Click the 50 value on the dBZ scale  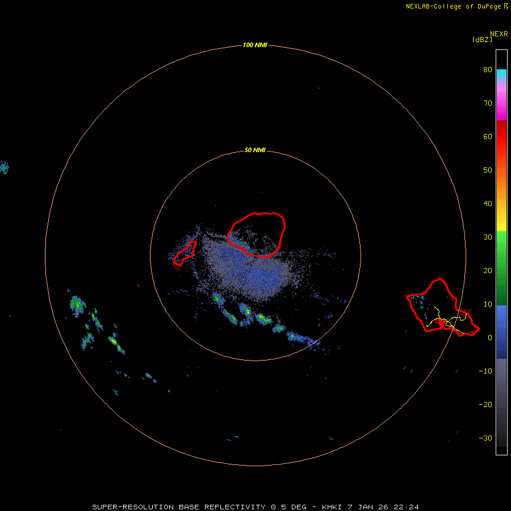[x=488, y=170]
